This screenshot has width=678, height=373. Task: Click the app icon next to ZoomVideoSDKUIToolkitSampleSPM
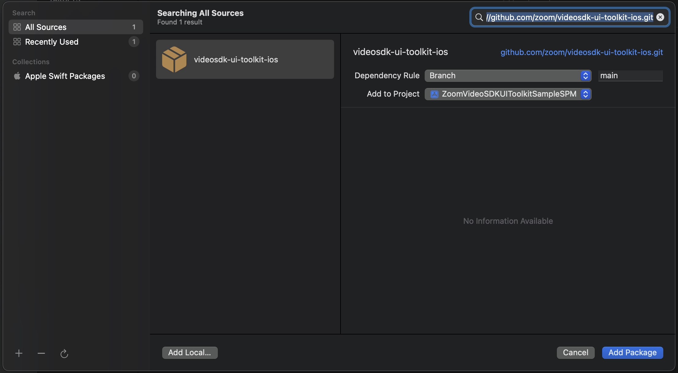pos(434,94)
